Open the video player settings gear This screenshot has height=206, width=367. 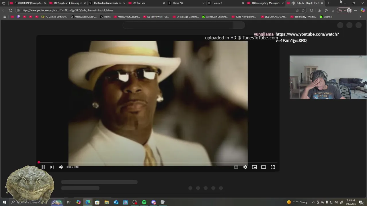click(245, 167)
